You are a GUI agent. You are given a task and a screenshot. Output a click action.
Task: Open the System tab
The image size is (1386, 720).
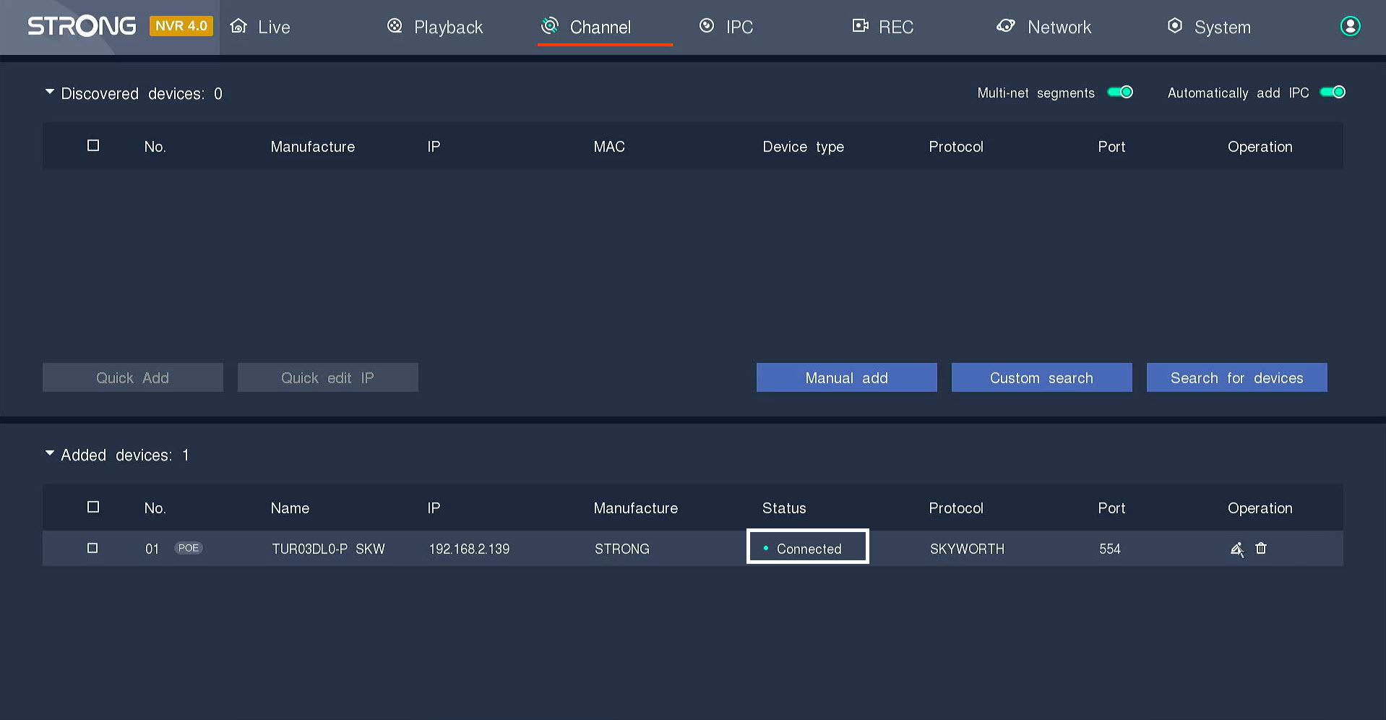[1209, 27]
